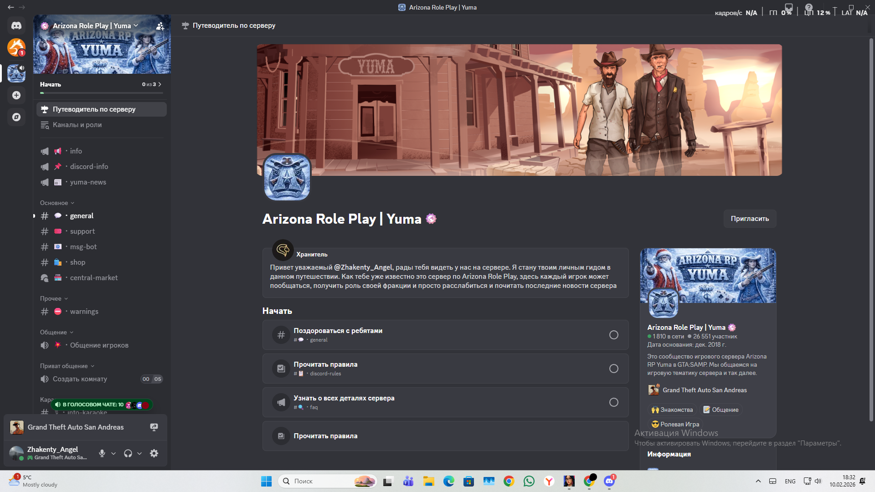Screen dimensions: 875x492
Task: Open Yandex Browser from the taskbar
Action: pos(549,481)
